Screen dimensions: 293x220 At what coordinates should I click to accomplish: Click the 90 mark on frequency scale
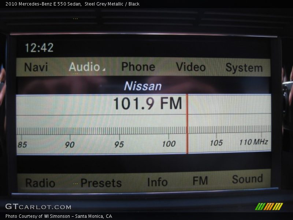(x=70, y=144)
